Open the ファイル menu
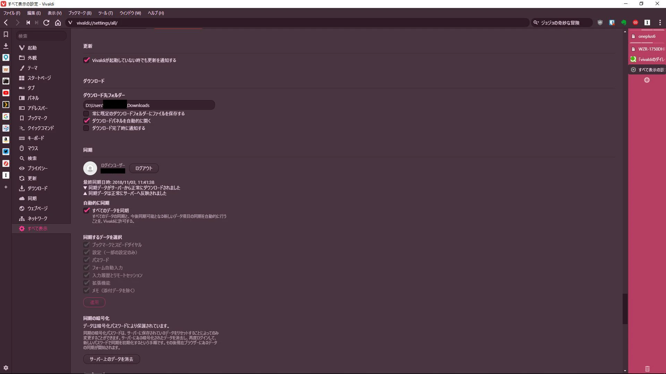 [12, 13]
